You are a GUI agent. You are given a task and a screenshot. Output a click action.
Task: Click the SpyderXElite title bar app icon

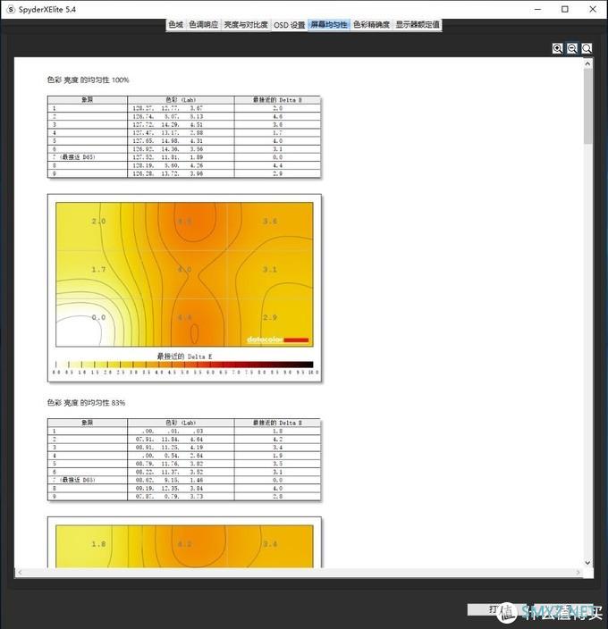(10, 9)
